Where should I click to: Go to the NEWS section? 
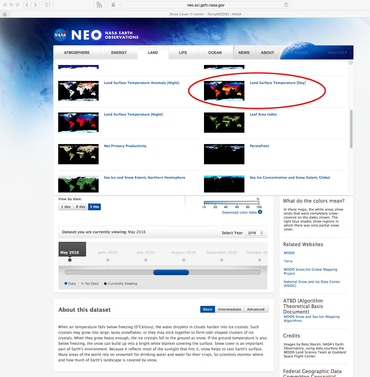pyautogui.click(x=244, y=53)
